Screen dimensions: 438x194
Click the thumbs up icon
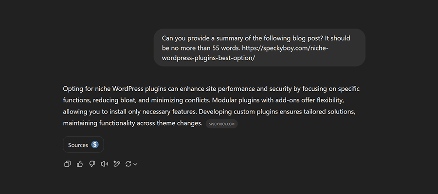tap(80, 164)
